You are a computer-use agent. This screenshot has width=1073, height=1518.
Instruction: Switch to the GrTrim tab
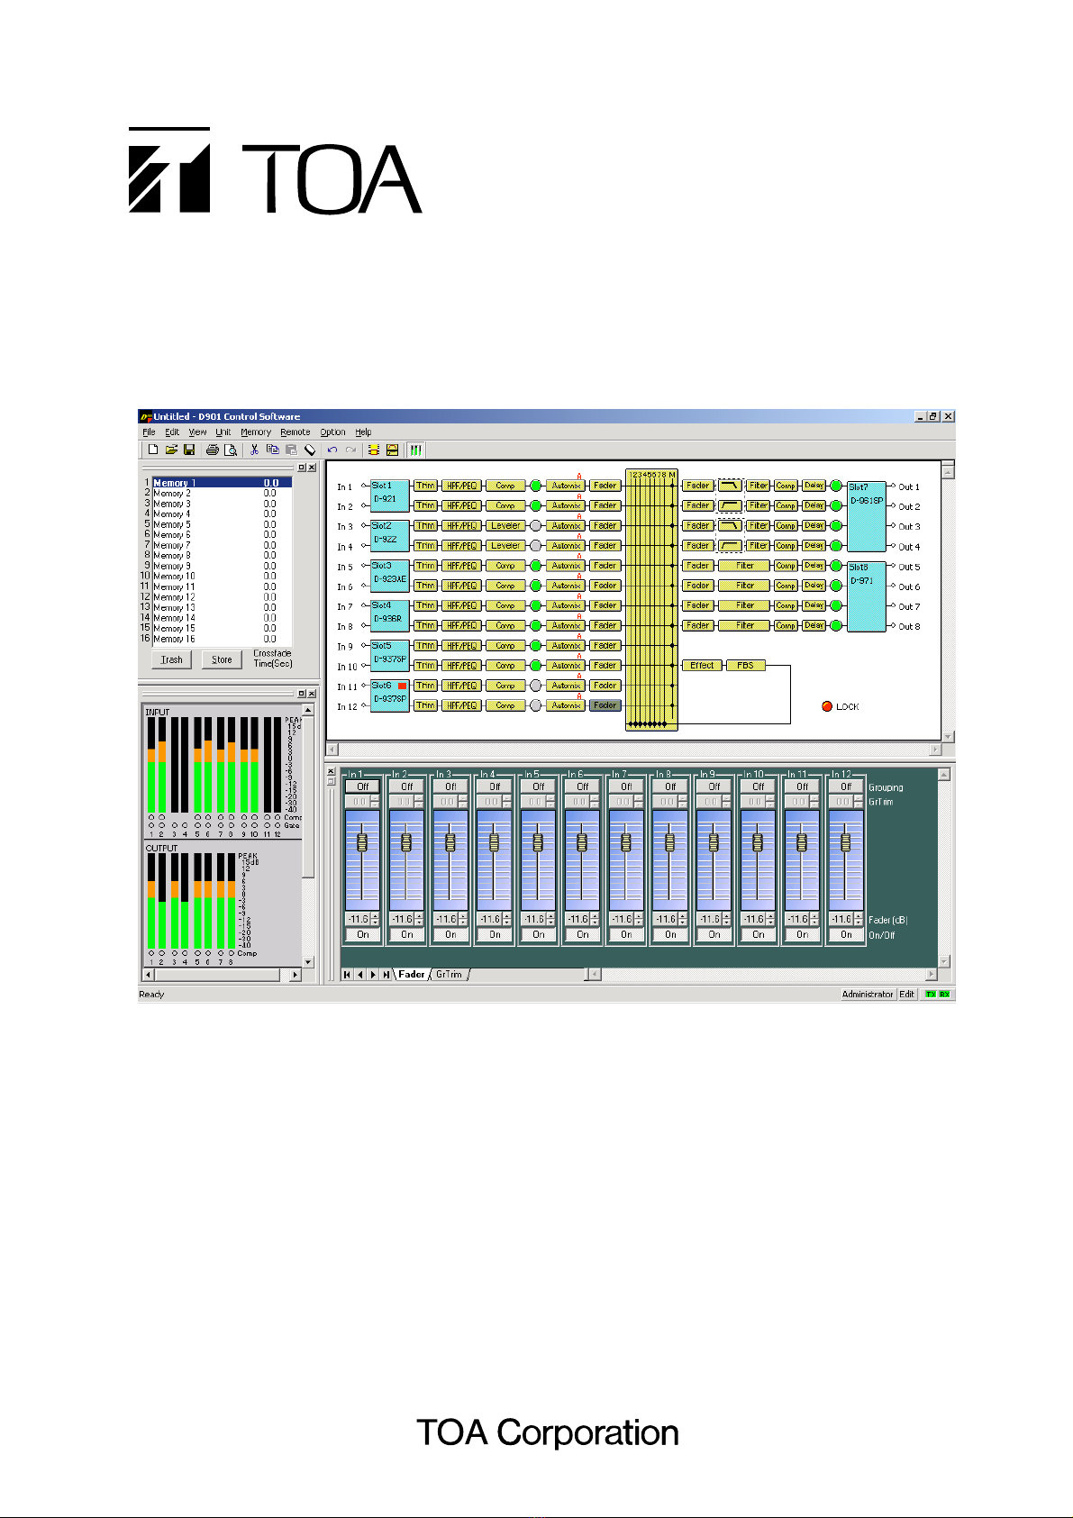click(450, 975)
